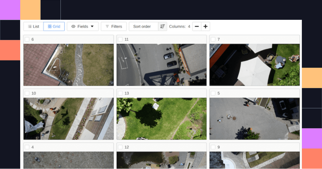
Task: Open the red roof image 6
Action: click(x=69, y=65)
